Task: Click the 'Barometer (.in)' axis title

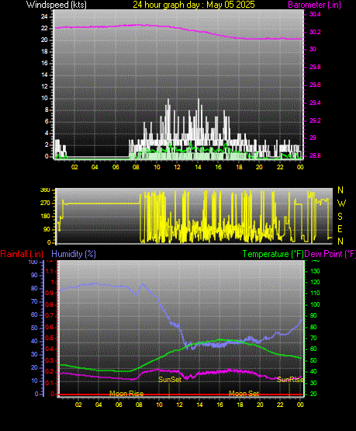Action: (x=315, y=5)
